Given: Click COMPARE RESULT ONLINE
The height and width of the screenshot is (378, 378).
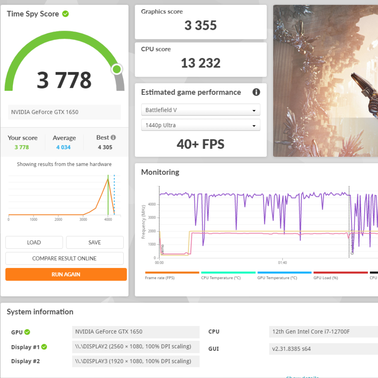Looking at the screenshot, I should (x=64, y=258).
